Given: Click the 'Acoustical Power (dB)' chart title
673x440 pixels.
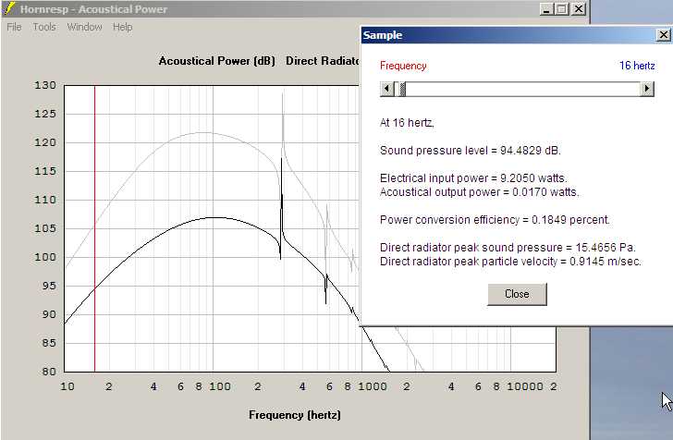Looking at the screenshot, I should 216,61.
